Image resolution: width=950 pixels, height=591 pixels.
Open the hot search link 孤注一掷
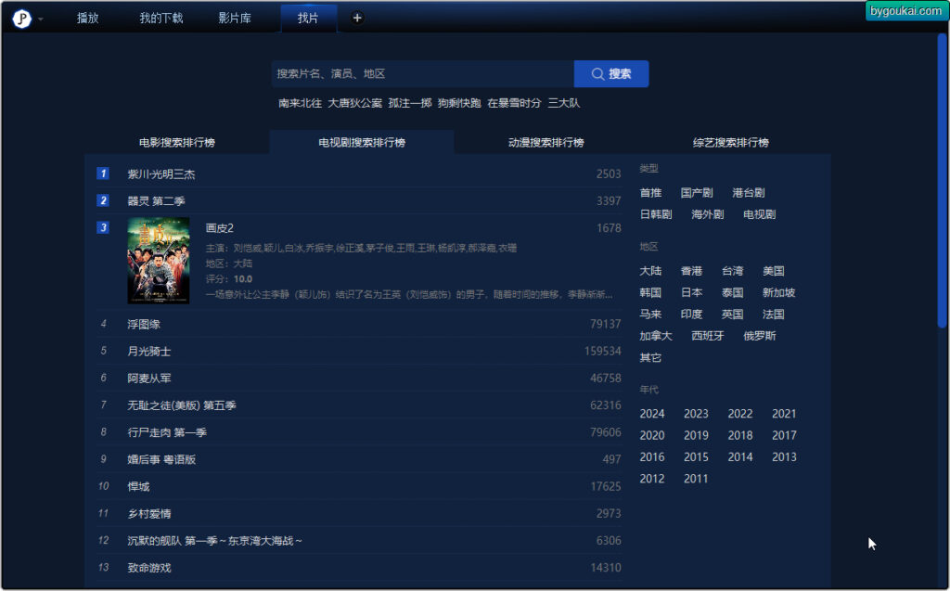tap(410, 103)
